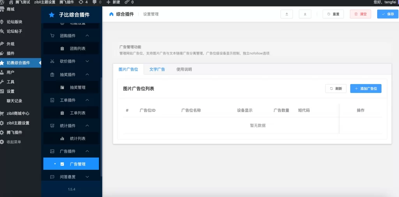Click the star logo of 子比综合插件
Image resolution: width=399 pixels, height=197 pixels.
(51, 15)
